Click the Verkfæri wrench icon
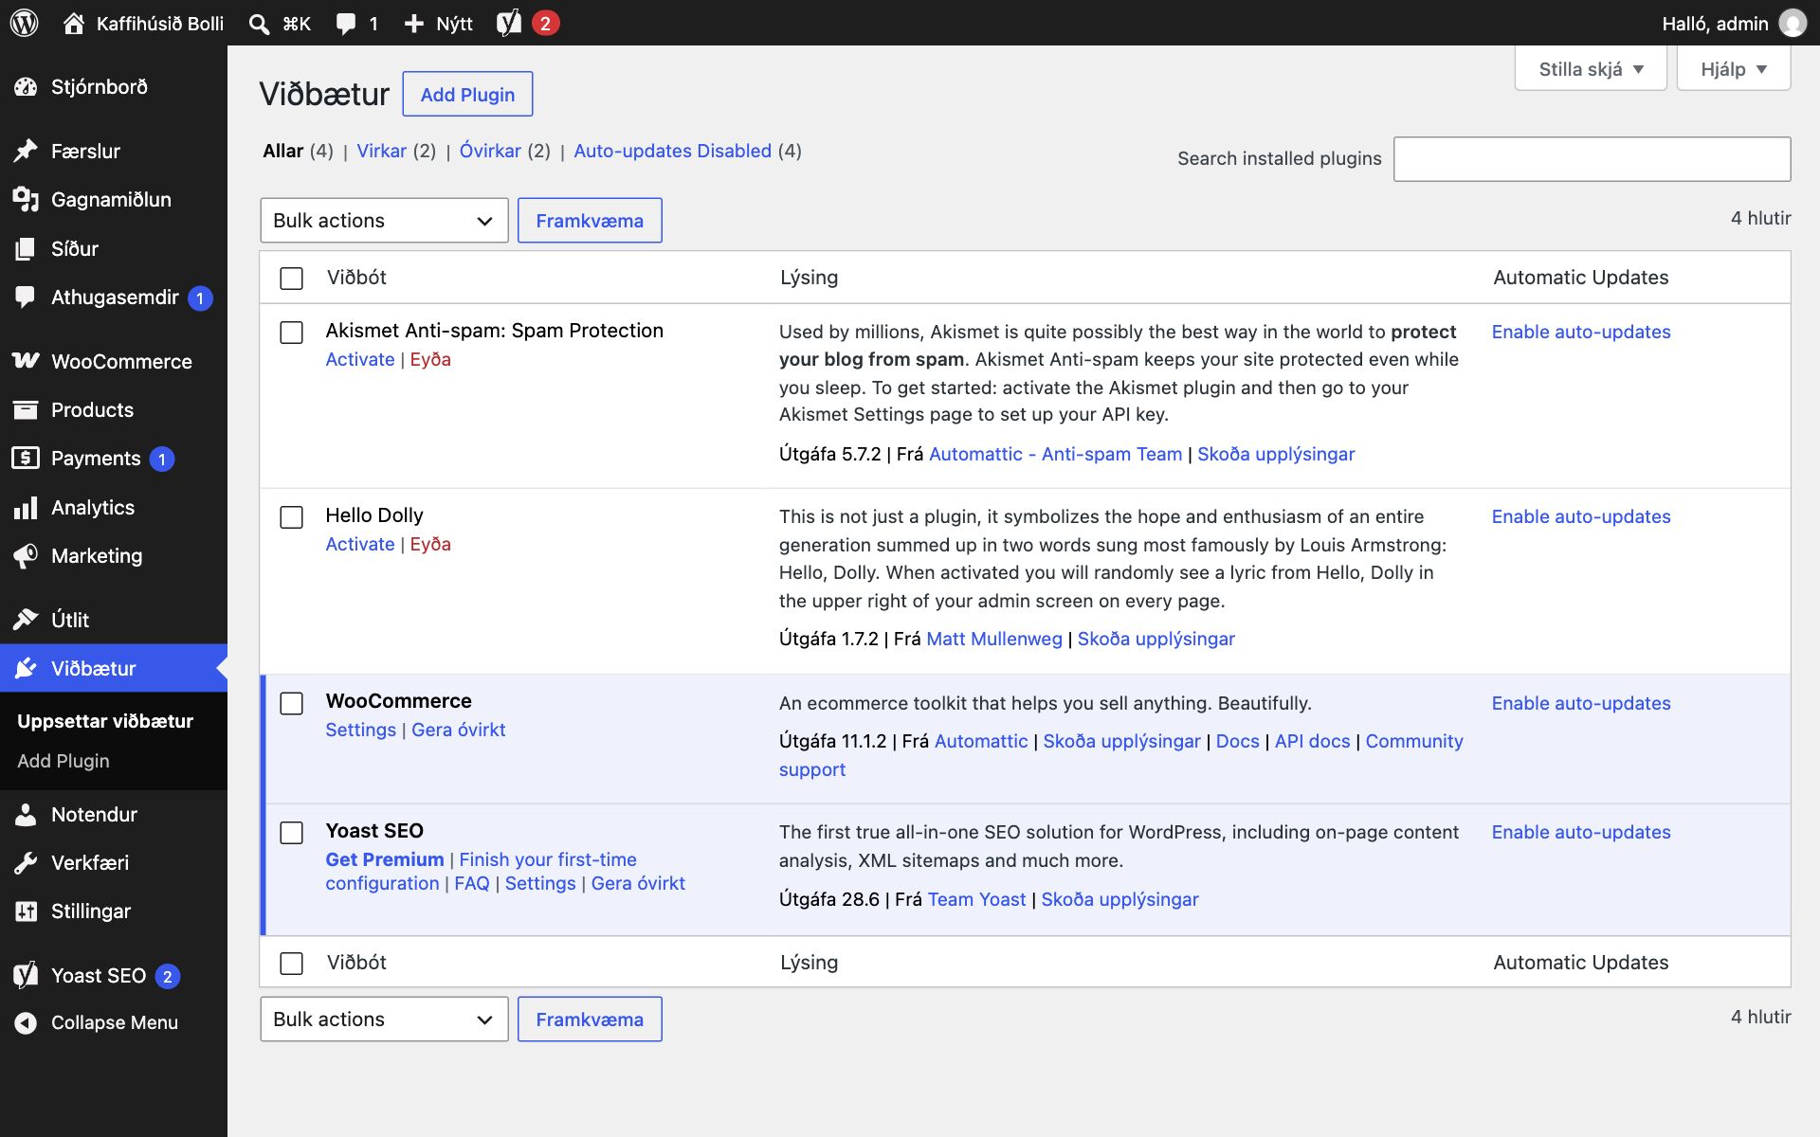Viewport: 1820px width, 1137px height. 26,862
